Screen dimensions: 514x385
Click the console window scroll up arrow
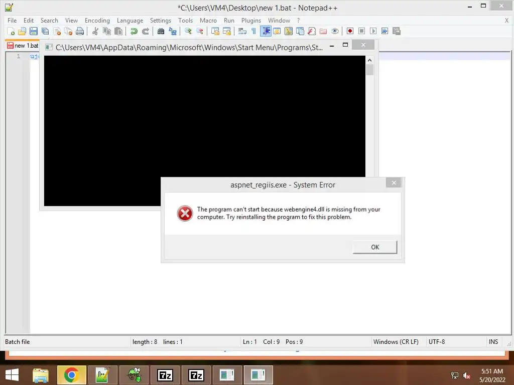point(370,60)
